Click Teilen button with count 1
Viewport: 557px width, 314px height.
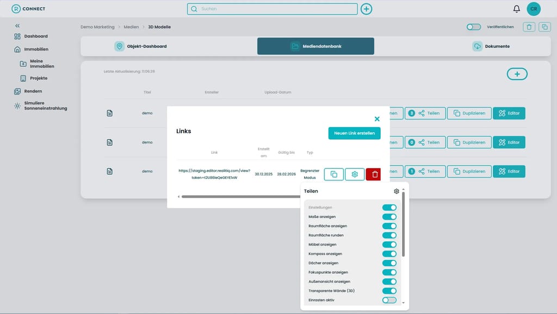[425, 171]
